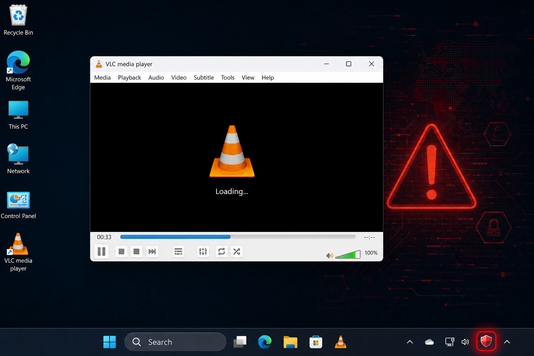Open Task View from the taskbar

(x=240, y=342)
